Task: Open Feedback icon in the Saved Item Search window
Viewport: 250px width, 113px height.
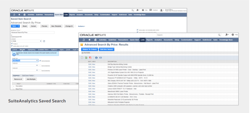Action: [150, 10]
